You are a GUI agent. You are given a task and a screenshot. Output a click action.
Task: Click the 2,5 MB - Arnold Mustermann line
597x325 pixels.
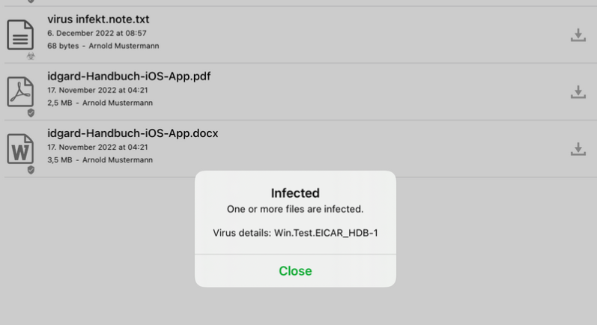click(100, 103)
